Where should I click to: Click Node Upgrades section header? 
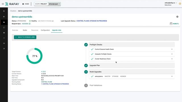click(132, 72)
